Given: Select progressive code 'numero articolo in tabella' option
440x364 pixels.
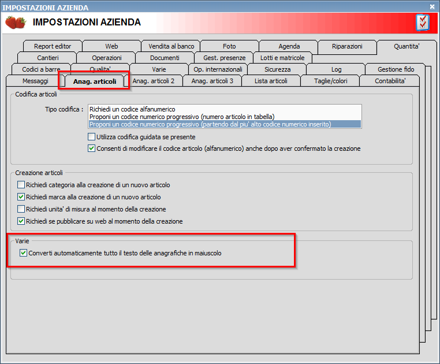Looking at the screenshot, I should pos(225,117).
